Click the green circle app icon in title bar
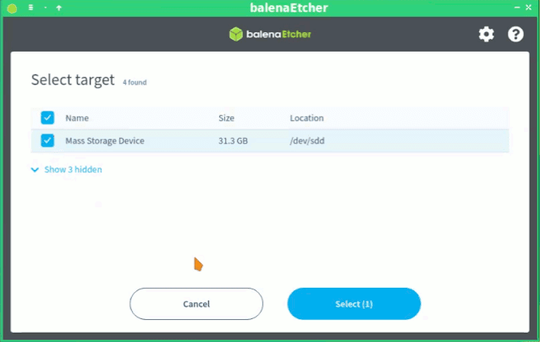 [12, 8]
